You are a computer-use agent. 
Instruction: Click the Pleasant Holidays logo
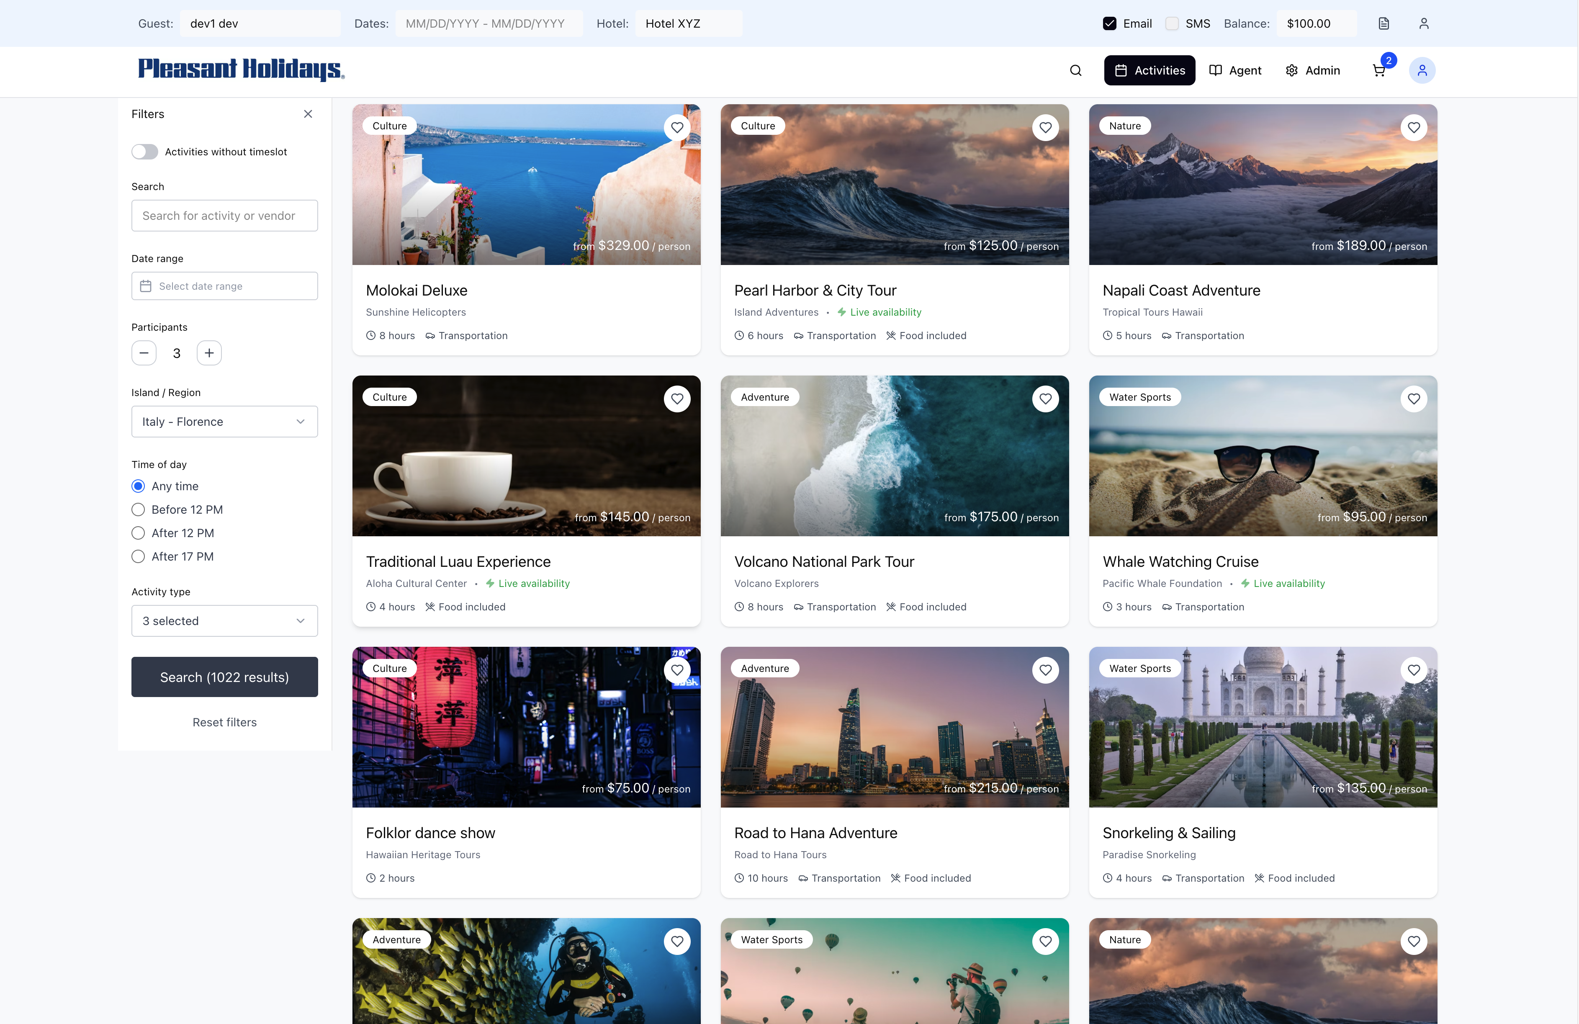pyautogui.click(x=242, y=69)
